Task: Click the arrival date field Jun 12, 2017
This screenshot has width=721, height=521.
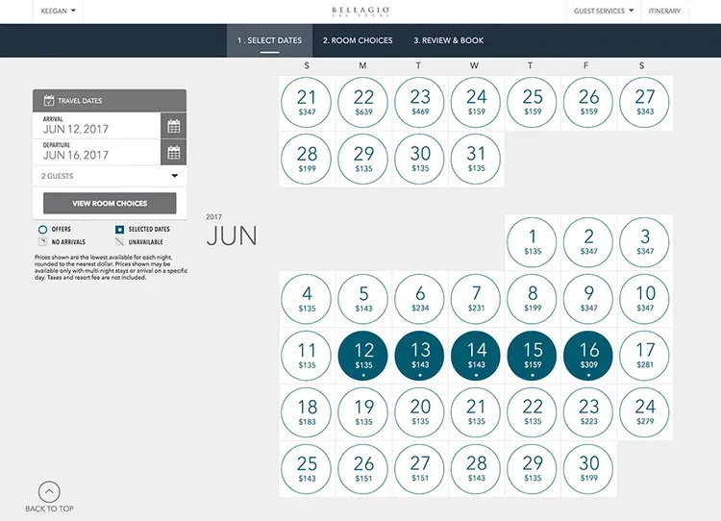Action: coord(96,125)
